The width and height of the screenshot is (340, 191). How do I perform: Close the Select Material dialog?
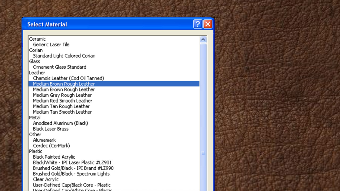(x=208, y=24)
